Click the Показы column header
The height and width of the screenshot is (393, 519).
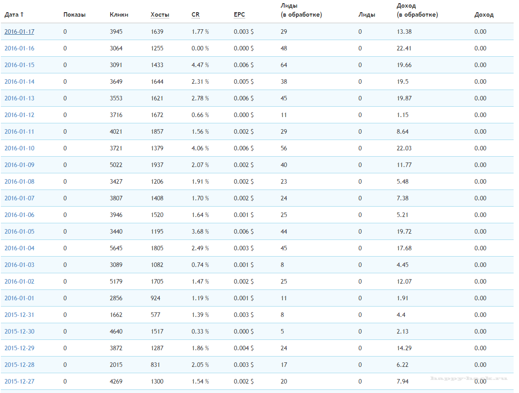74,14
